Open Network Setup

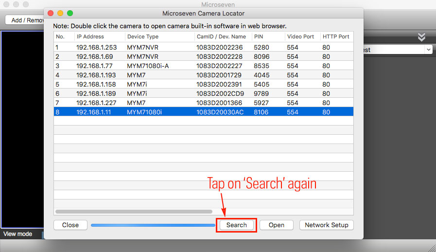tap(326, 225)
